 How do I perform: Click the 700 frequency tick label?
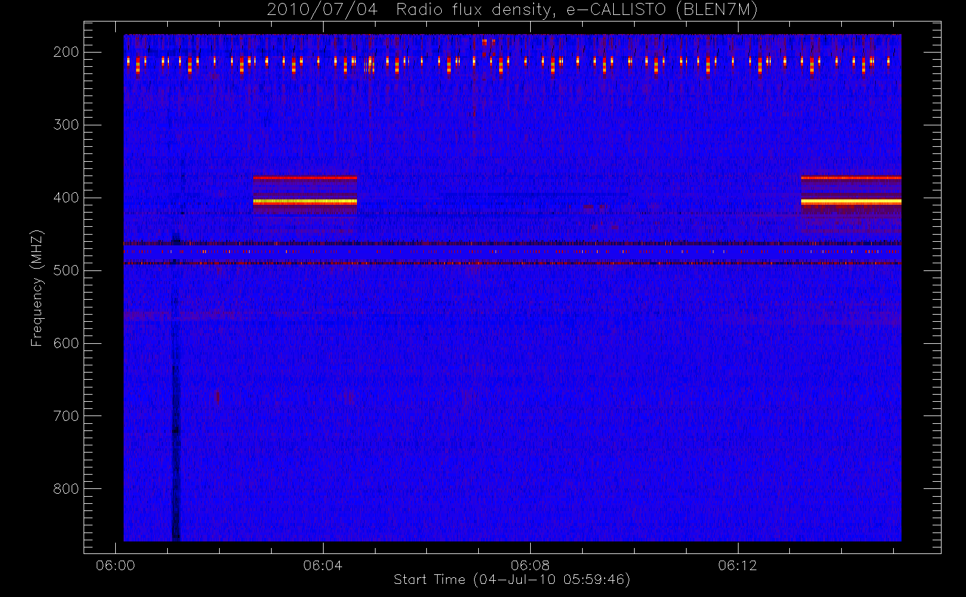[x=66, y=416]
